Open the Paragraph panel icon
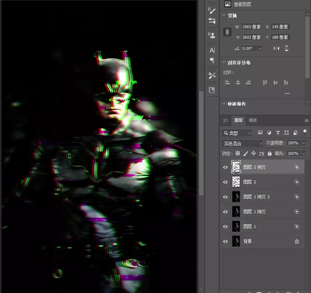 [212, 60]
